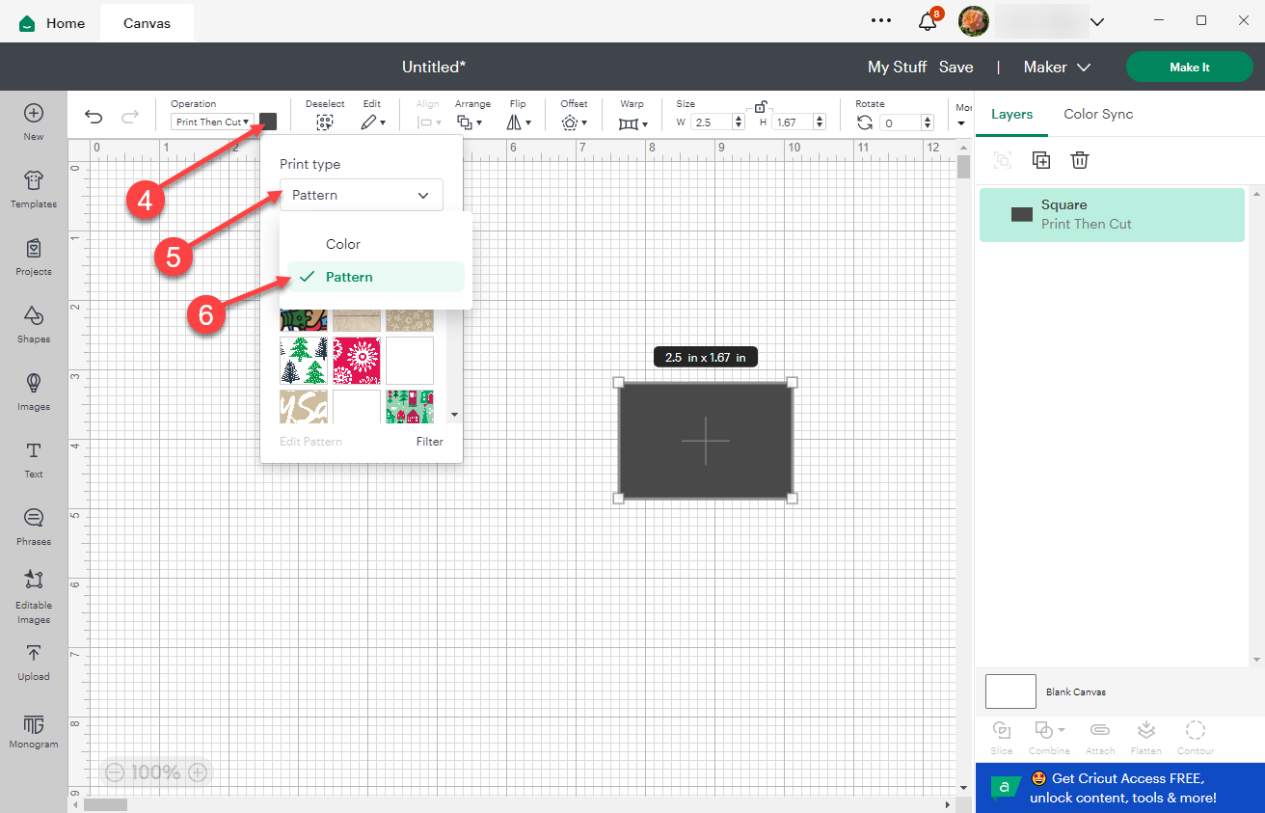Screen dimensions: 1265x813
Task: Select the Upload tool
Action: pyautogui.click(x=34, y=663)
